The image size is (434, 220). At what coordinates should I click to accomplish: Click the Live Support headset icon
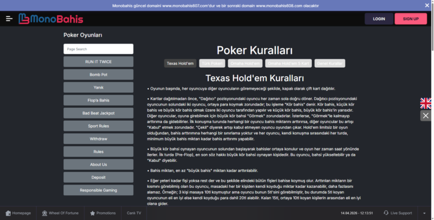pyautogui.click(x=386, y=213)
